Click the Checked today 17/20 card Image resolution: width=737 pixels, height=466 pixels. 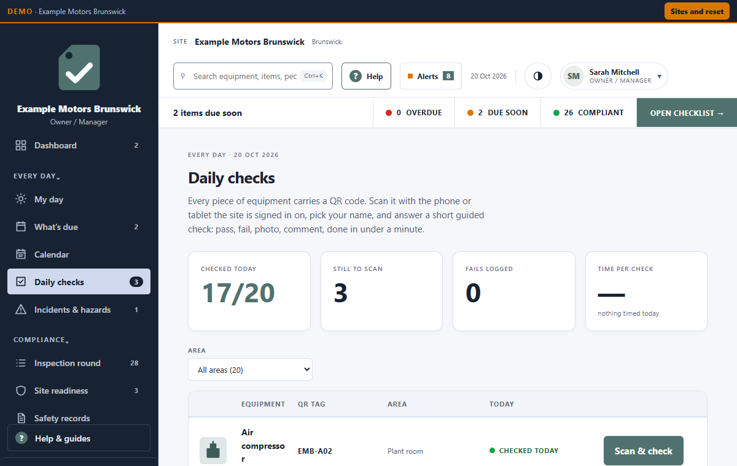[249, 291]
